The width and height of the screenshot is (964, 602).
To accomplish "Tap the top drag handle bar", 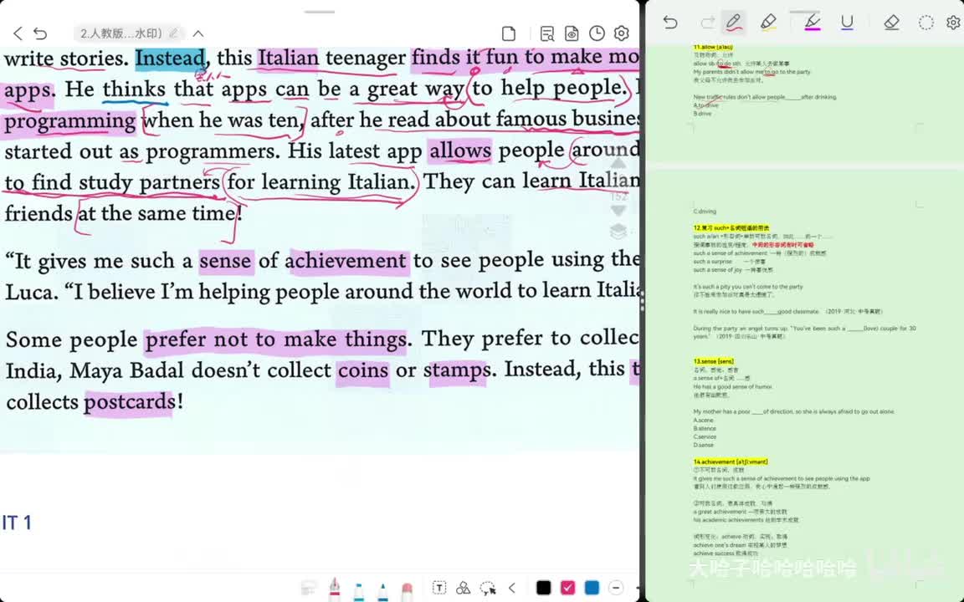I will 320,12.
